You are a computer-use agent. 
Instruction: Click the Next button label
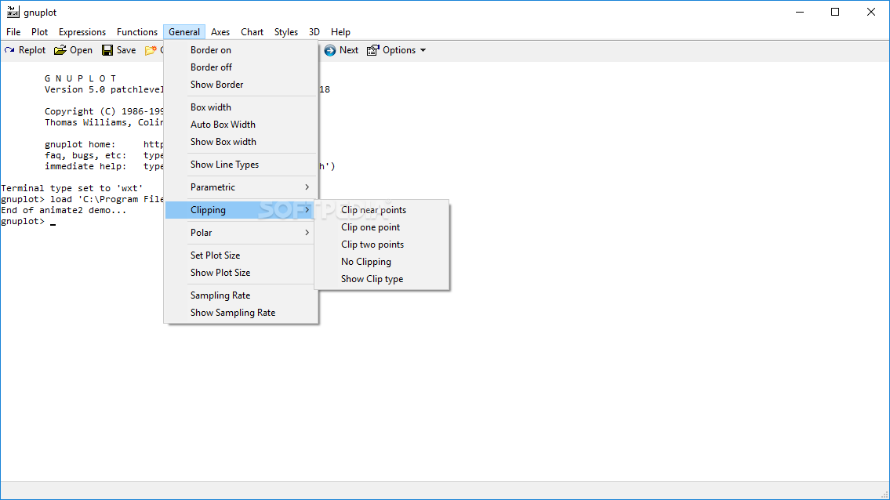coord(348,50)
